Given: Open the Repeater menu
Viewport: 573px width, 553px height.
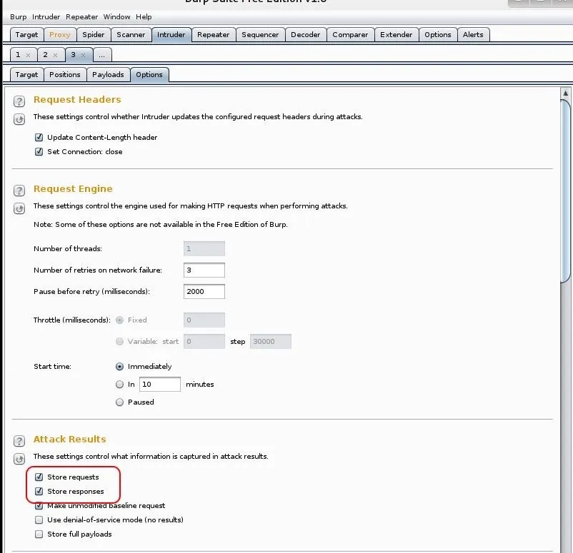Looking at the screenshot, I should (82, 17).
